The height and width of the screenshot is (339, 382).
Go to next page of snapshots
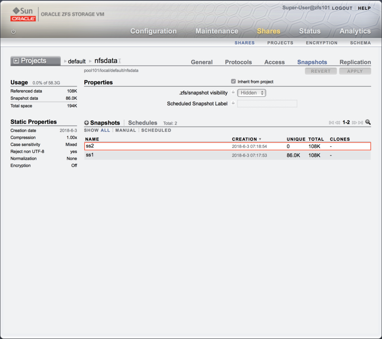[354, 122]
